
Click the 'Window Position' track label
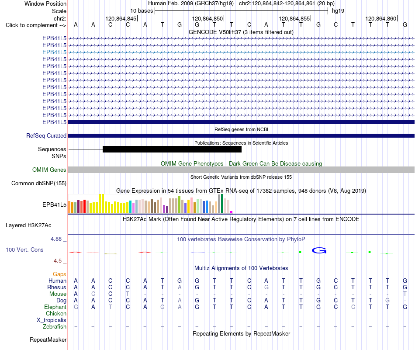coord(45,3)
